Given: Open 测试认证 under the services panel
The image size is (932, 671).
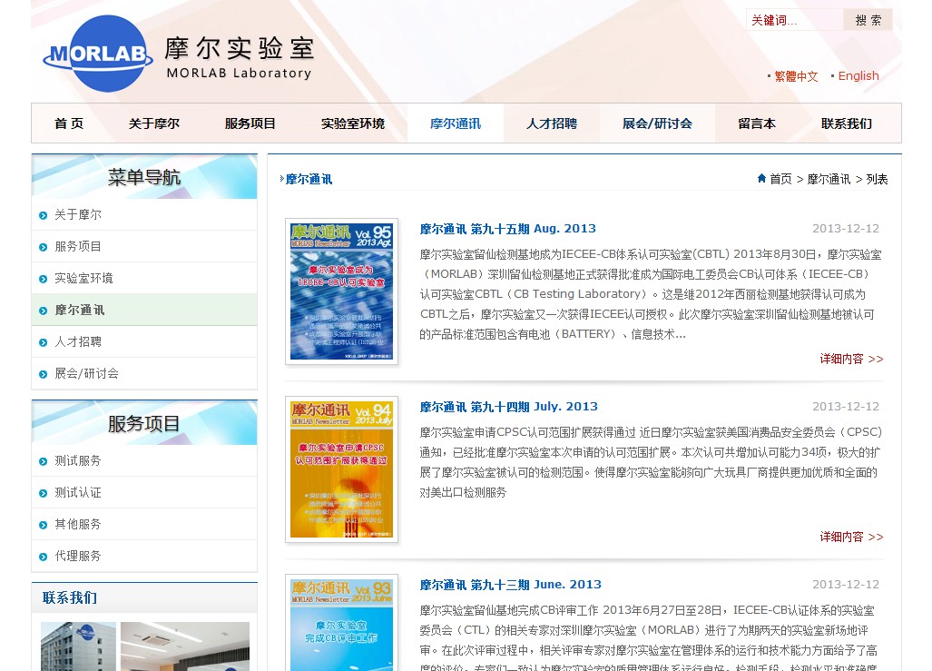Looking at the screenshot, I should pyautogui.click(x=78, y=492).
